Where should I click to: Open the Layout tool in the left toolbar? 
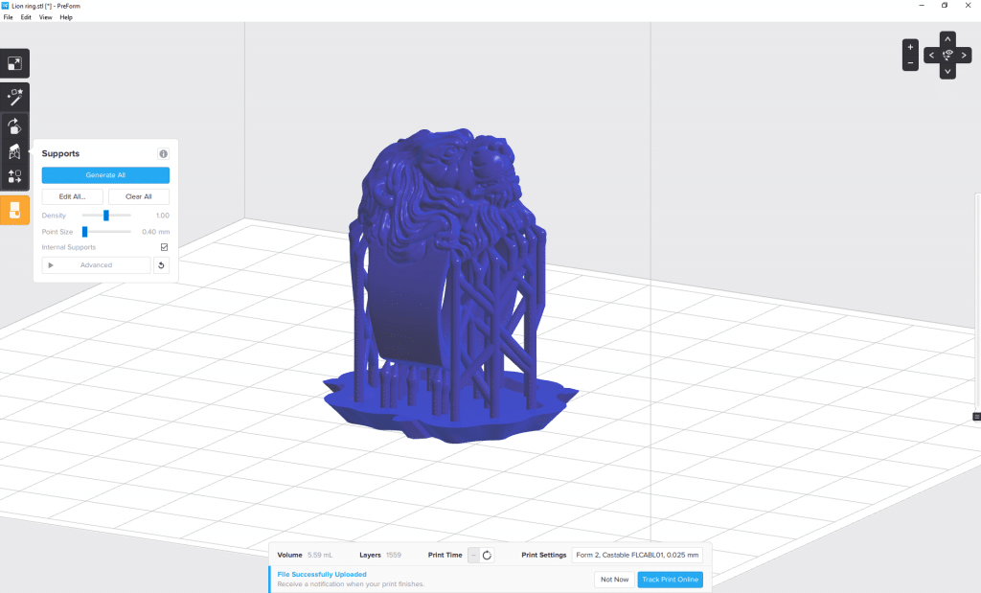[15, 176]
